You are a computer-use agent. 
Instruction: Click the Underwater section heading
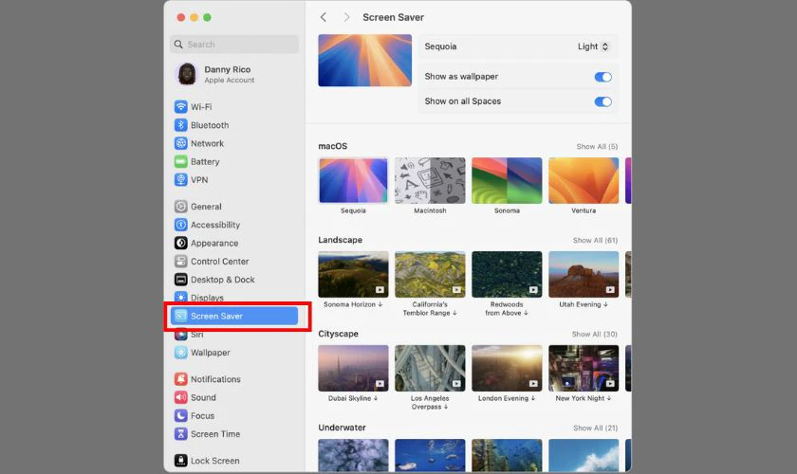343,428
